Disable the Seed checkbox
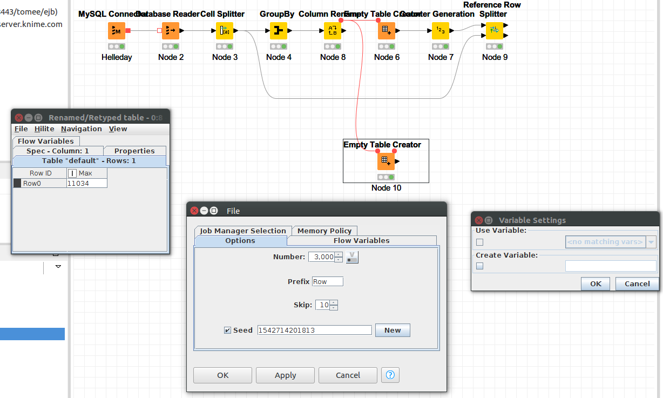663x398 pixels. click(227, 330)
